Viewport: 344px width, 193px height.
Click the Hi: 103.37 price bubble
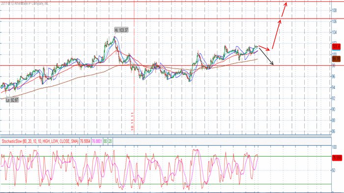121,30
